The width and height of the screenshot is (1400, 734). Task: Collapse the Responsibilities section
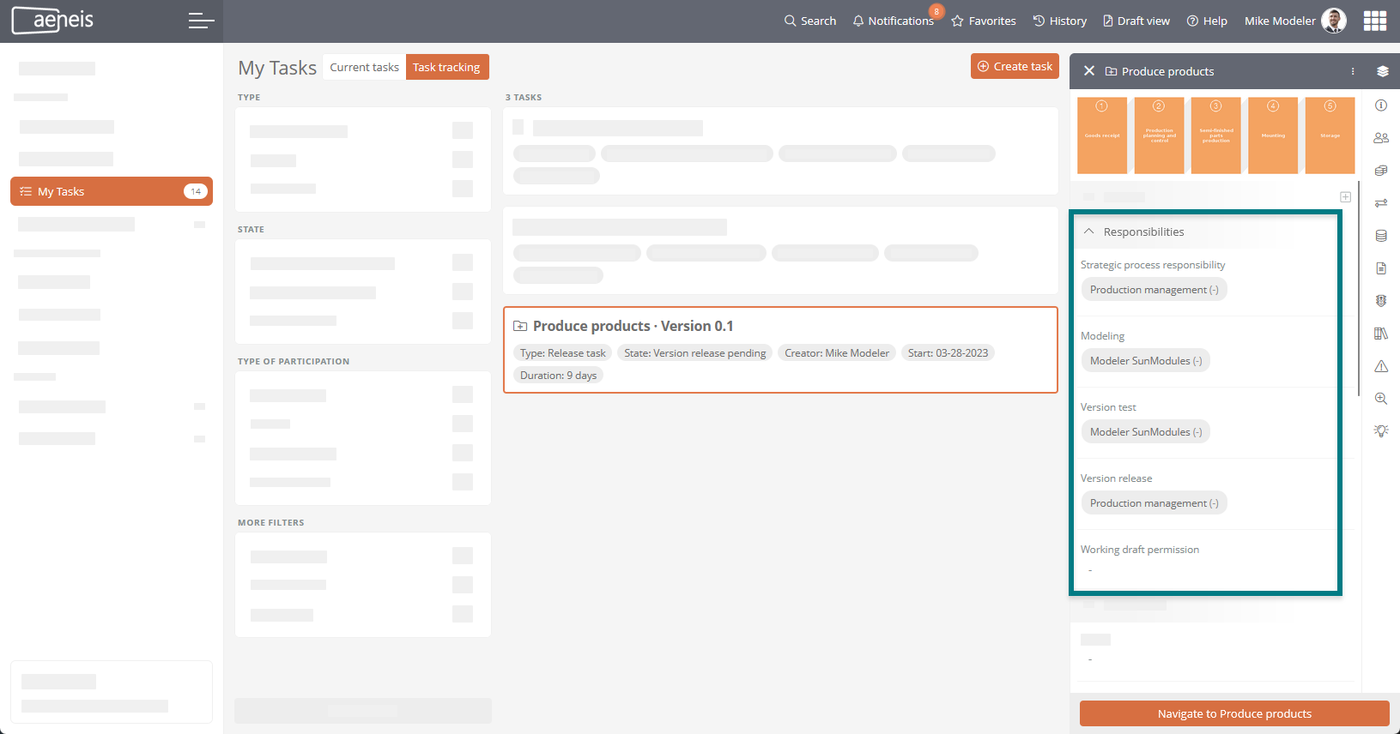1089,232
